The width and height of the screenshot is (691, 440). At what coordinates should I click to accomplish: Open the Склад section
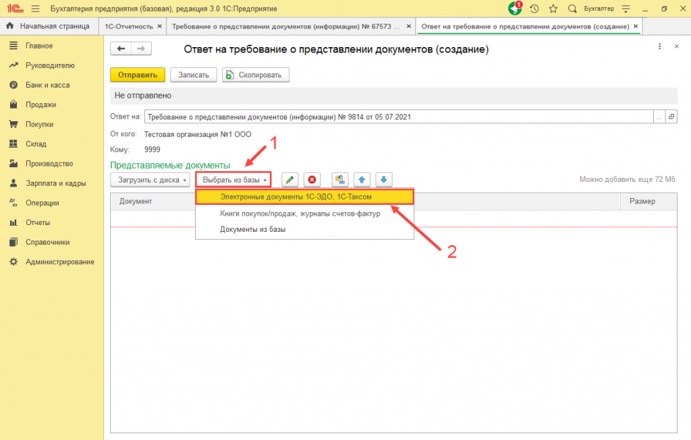point(36,144)
